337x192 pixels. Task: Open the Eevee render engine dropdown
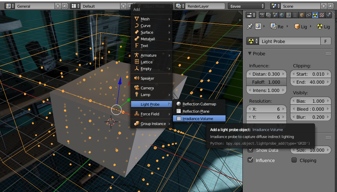tap(246, 6)
